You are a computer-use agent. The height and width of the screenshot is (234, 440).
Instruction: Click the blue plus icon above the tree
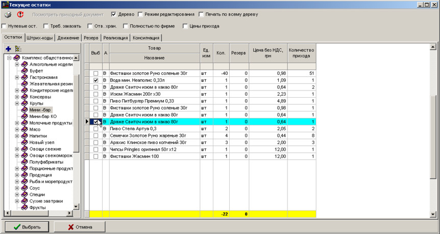click(8, 48)
